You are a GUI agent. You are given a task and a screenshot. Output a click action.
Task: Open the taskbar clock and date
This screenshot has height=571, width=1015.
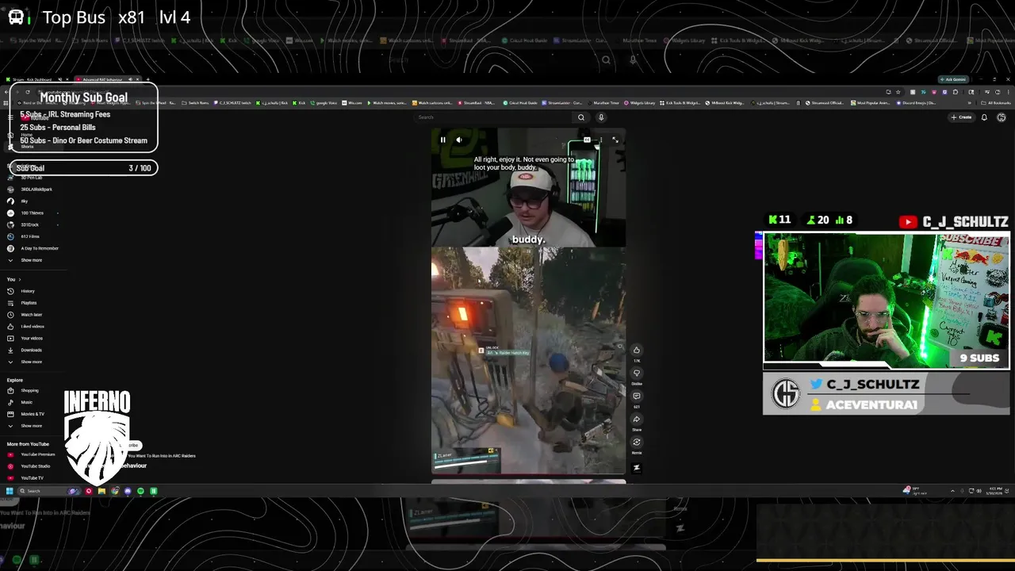[x=996, y=491]
